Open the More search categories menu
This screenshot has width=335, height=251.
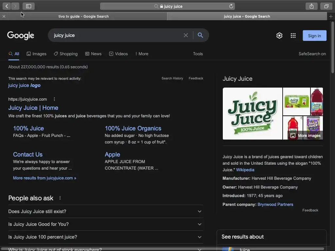point(142,54)
